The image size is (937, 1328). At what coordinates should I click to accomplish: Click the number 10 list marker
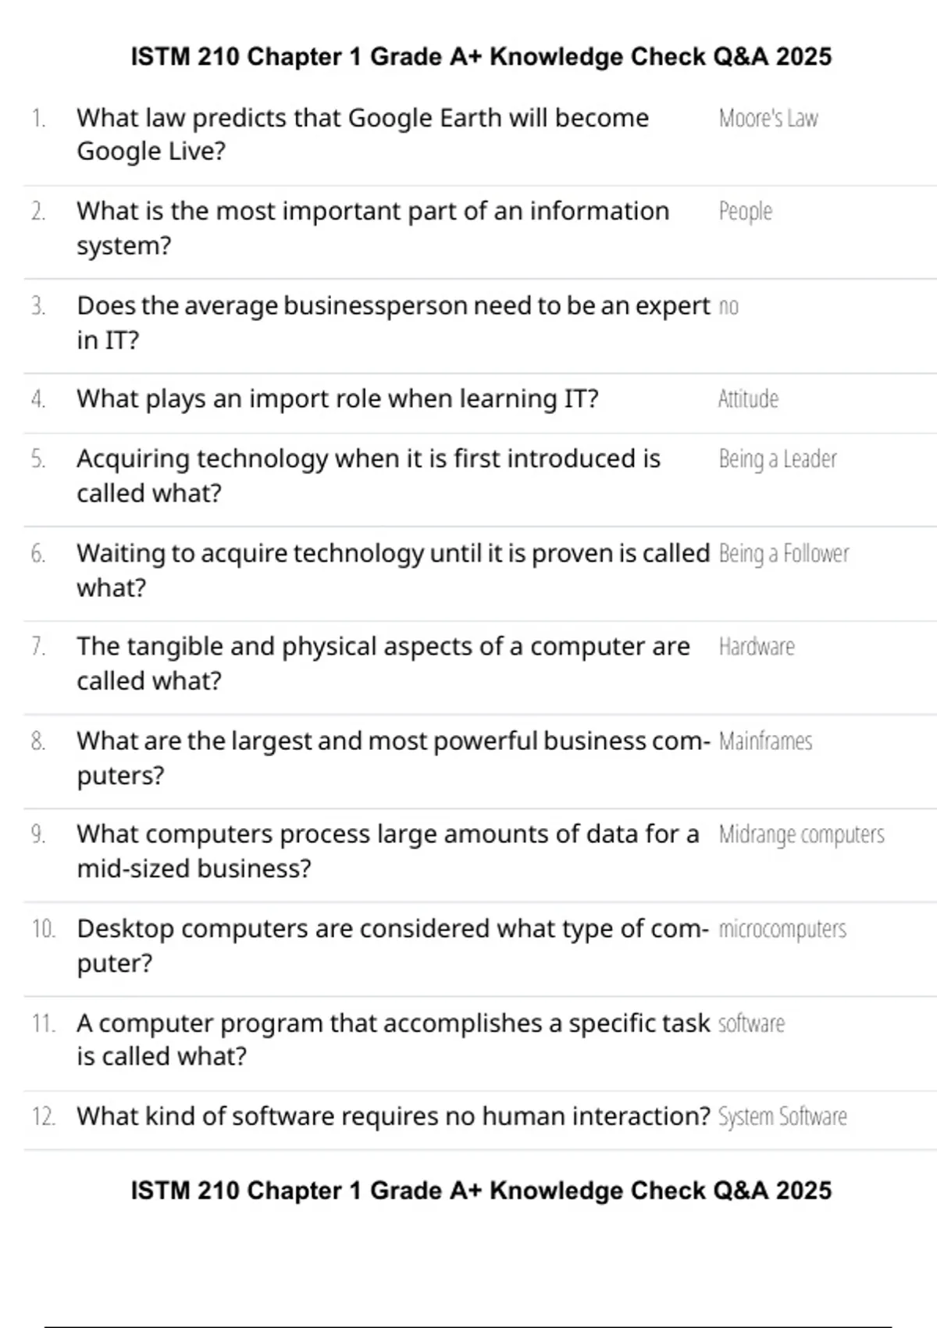(44, 930)
